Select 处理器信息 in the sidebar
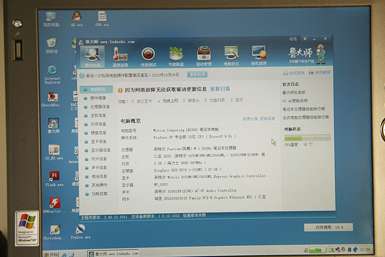Image resolution: width=385 pixels, height=257 pixels. coord(97,107)
